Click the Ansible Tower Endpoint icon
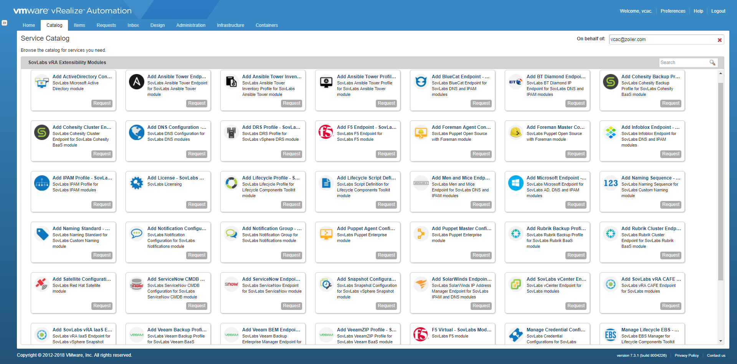The height and width of the screenshot is (364, 737). 137,82
